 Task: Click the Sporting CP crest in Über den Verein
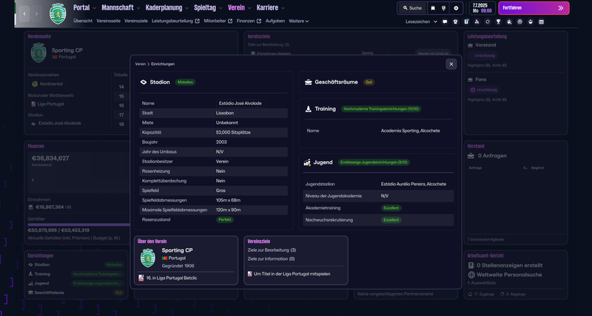[148, 258]
